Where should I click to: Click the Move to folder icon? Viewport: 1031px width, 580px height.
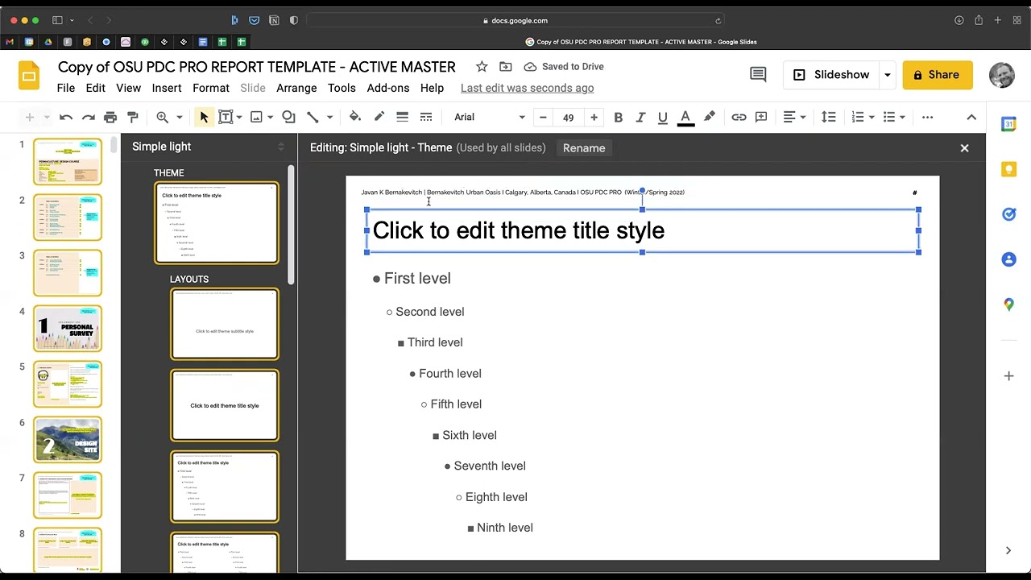(505, 67)
